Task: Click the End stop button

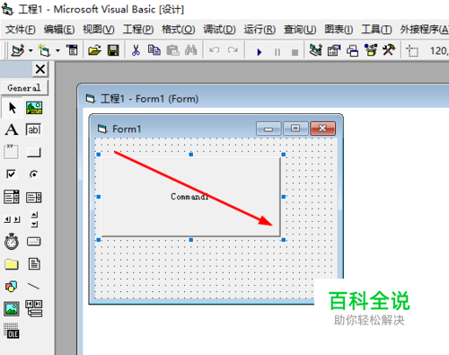Action: (295, 52)
